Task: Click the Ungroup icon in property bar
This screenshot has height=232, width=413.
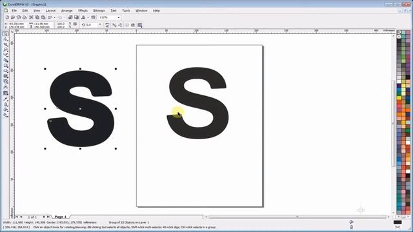Action: point(114,25)
